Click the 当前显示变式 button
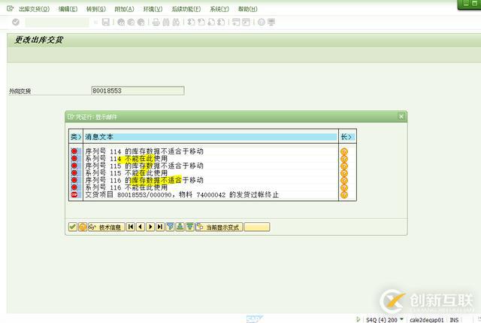The height and width of the screenshot is (323, 481). point(219,227)
